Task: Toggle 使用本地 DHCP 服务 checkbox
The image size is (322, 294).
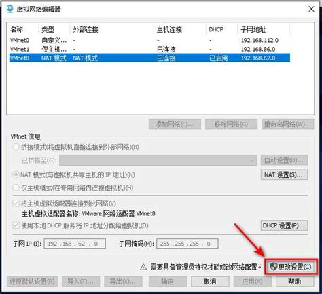Action: [x=16, y=225]
